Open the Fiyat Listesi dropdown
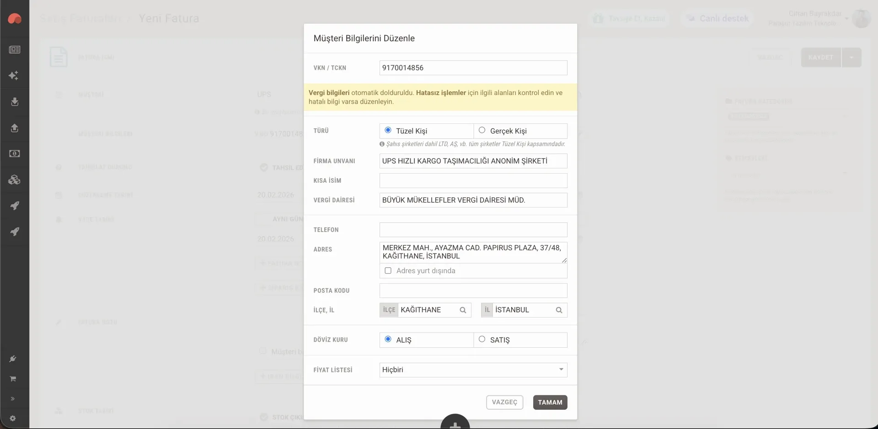Viewport: 878px width, 429px height. (x=473, y=370)
